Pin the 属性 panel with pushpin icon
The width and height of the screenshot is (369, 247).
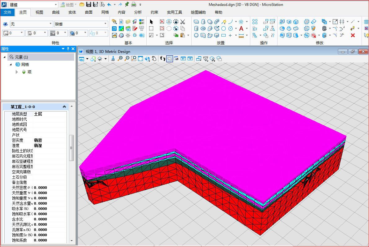click(68, 49)
